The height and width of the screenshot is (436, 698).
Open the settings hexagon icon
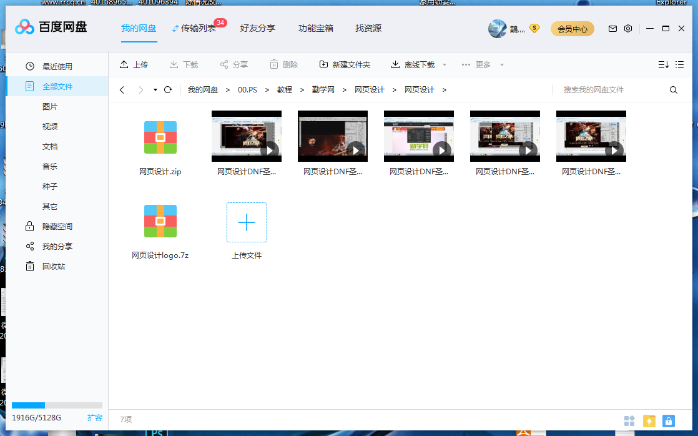pos(628,29)
